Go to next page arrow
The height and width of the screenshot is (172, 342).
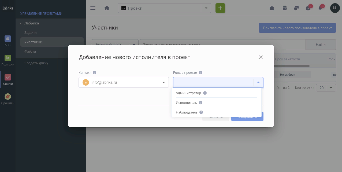(278, 88)
